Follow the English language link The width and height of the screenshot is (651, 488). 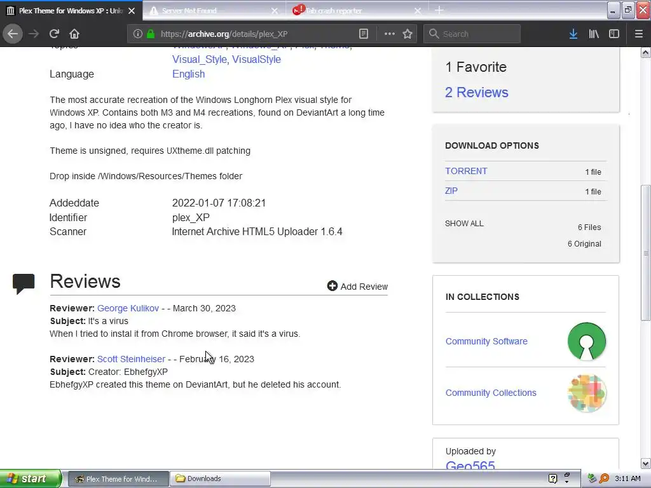188,74
